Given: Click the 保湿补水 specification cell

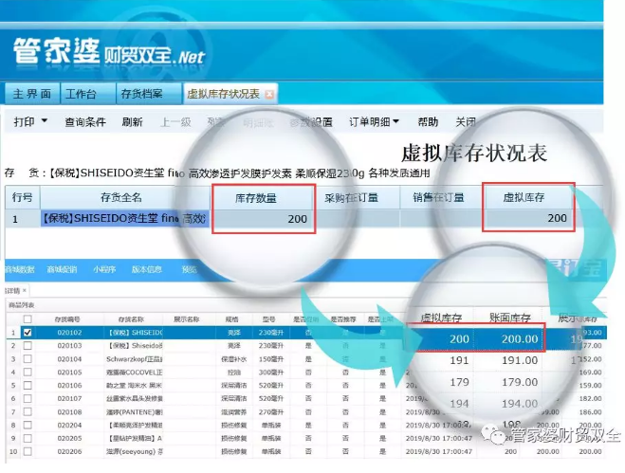Looking at the screenshot, I should click(x=234, y=359).
